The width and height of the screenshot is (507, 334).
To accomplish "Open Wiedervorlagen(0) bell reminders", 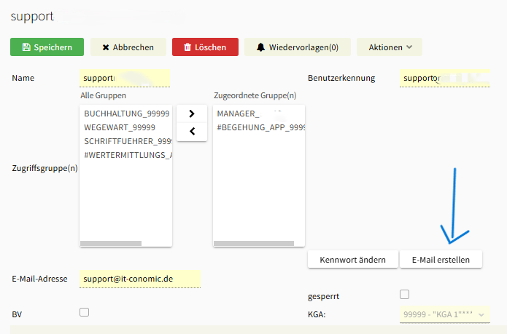I will point(297,47).
